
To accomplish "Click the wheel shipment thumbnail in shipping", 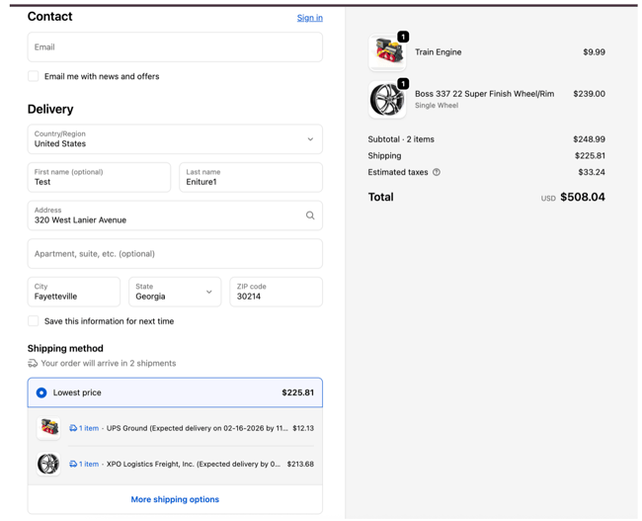I will coord(48,464).
